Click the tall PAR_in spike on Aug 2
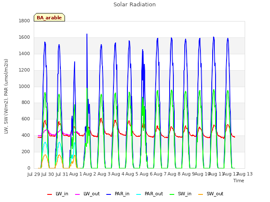The width and height of the screenshot is (270, 202). tap(87, 35)
